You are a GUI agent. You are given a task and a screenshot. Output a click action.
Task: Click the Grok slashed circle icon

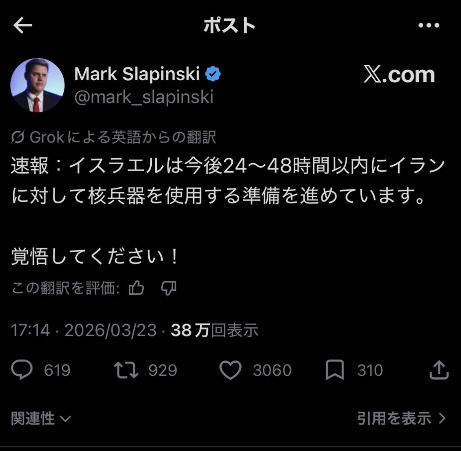[18, 137]
